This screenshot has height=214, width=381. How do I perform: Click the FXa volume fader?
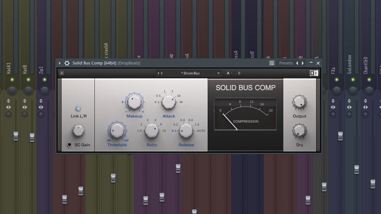click(x=340, y=136)
